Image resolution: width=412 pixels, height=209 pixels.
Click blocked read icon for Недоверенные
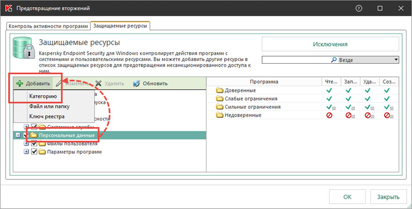(x=329, y=115)
